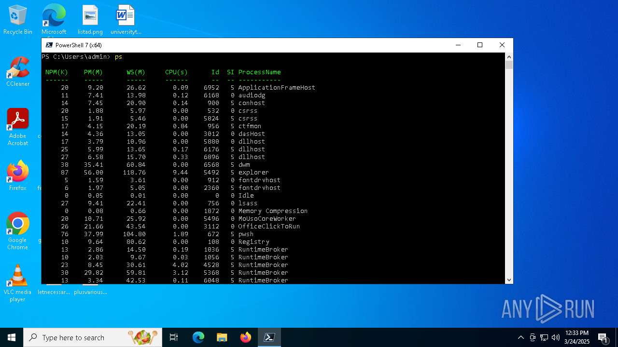Click the dasHost process name
618x347 pixels.
252,134
